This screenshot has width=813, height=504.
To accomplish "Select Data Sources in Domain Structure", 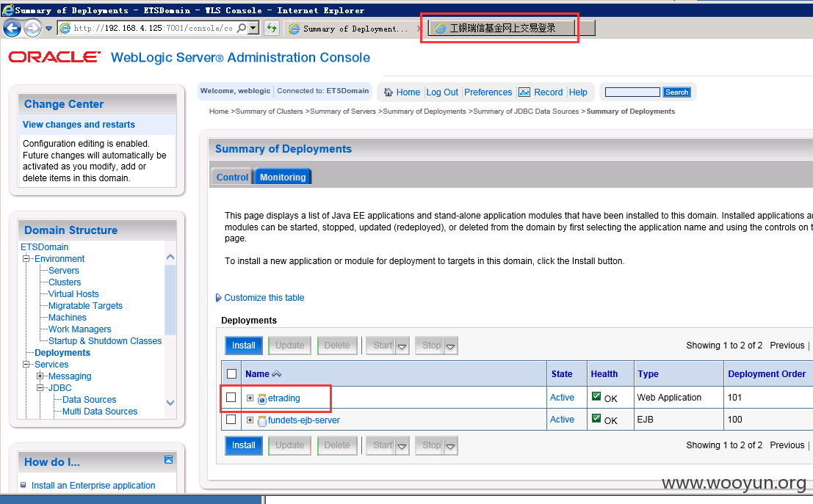I will coord(89,399).
